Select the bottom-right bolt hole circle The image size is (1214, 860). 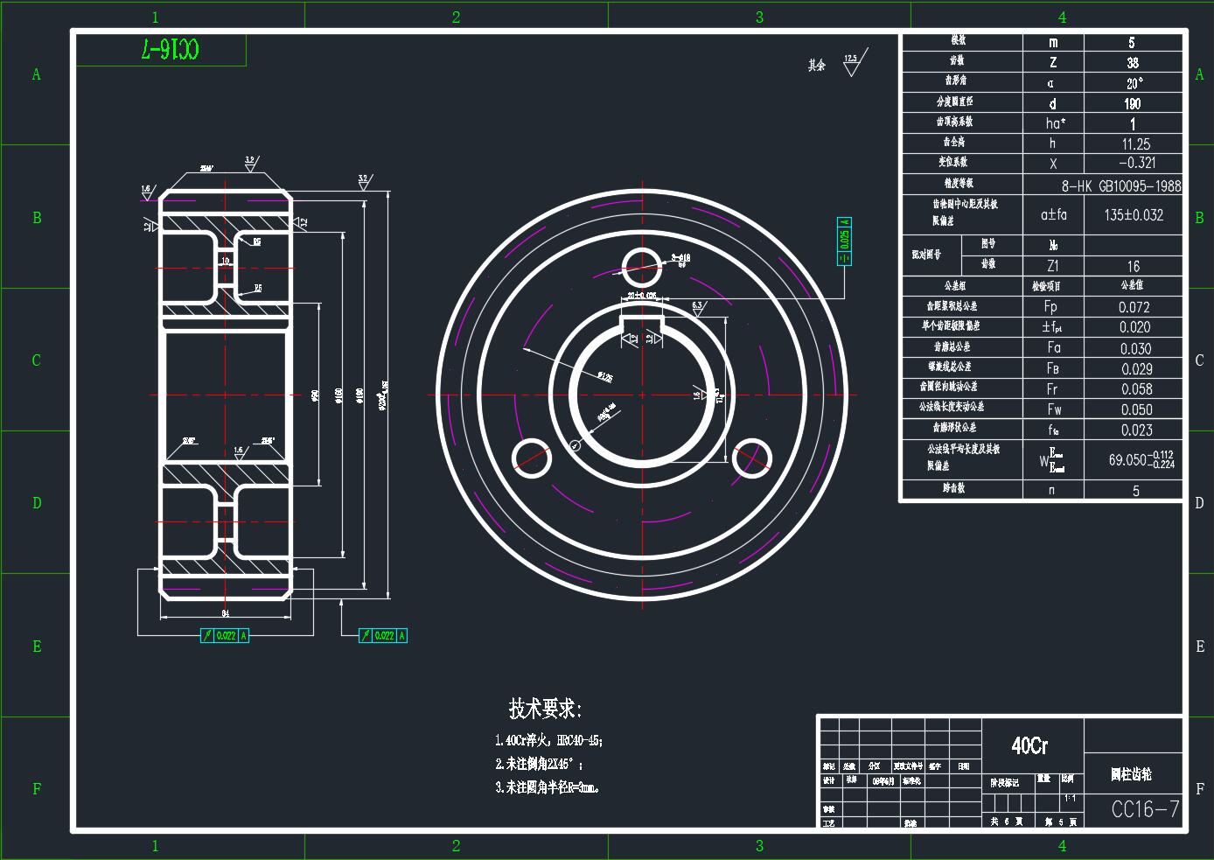751,458
